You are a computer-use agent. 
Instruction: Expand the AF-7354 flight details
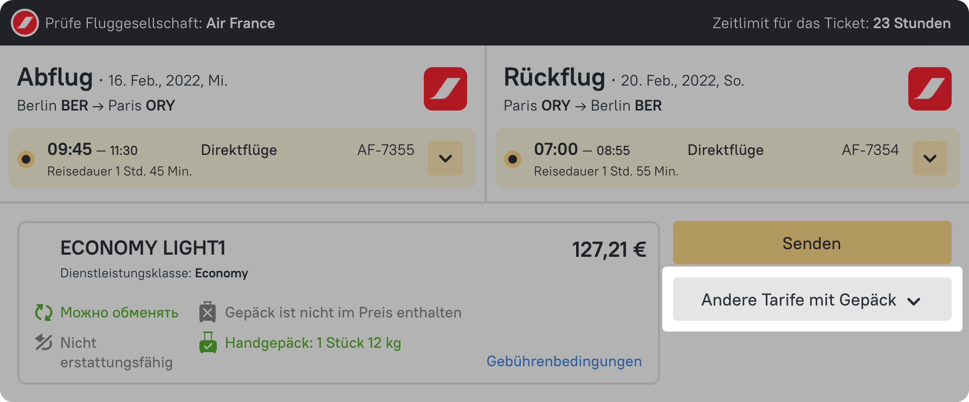pyautogui.click(x=930, y=158)
